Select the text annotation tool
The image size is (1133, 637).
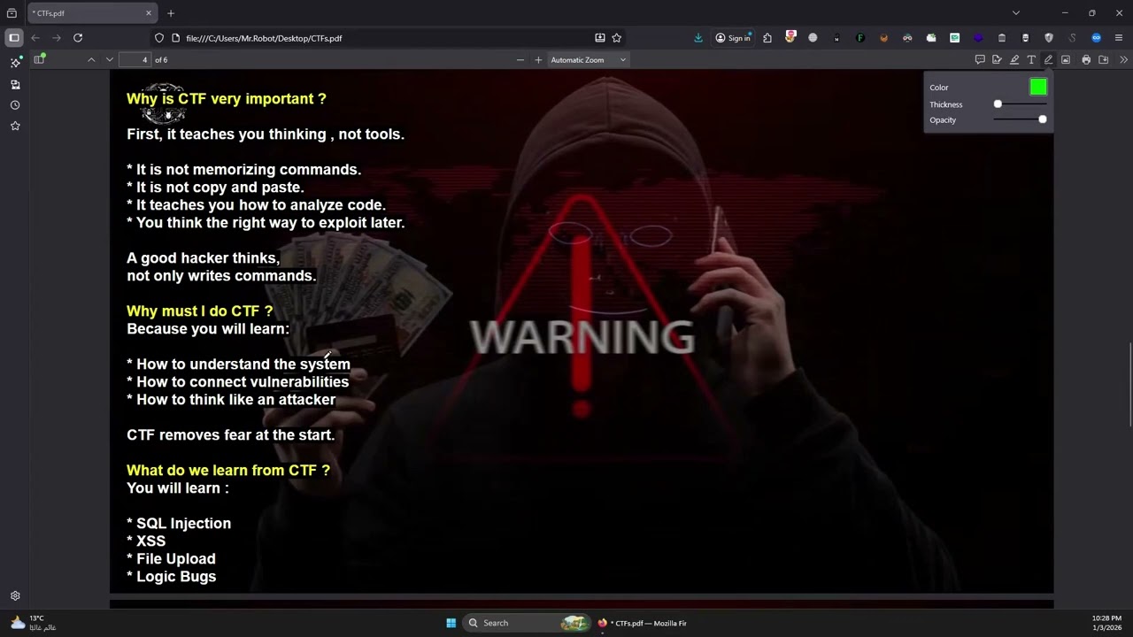(1031, 59)
